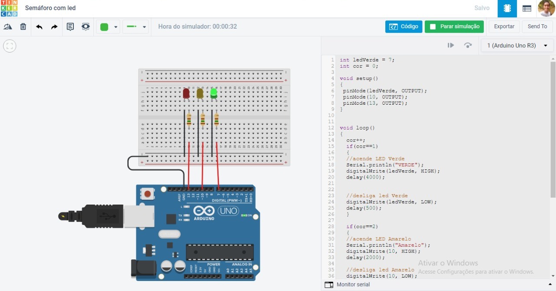This screenshot has width=556, height=291.
Task: Switch to circuit view icon
Action: [506, 8]
